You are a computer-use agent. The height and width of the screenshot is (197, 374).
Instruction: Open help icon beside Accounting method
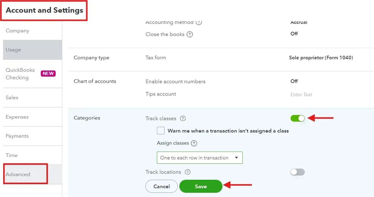pos(199,22)
